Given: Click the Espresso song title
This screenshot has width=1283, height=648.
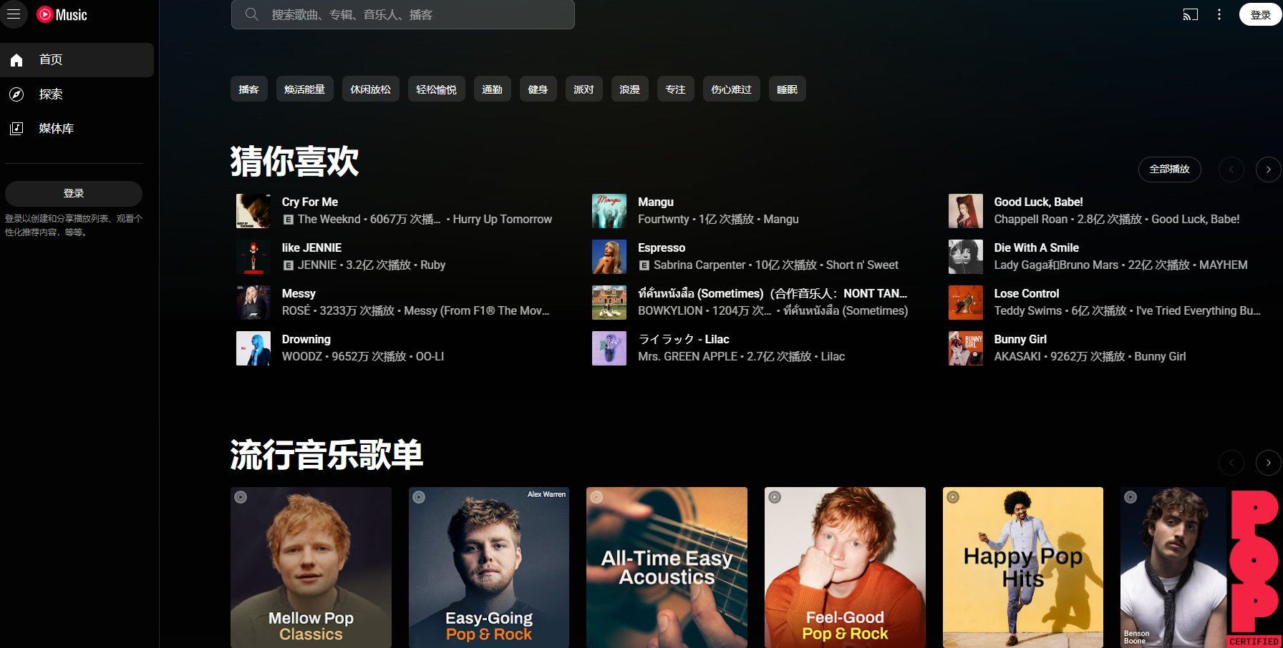Looking at the screenshot, I should pos(662,248).
